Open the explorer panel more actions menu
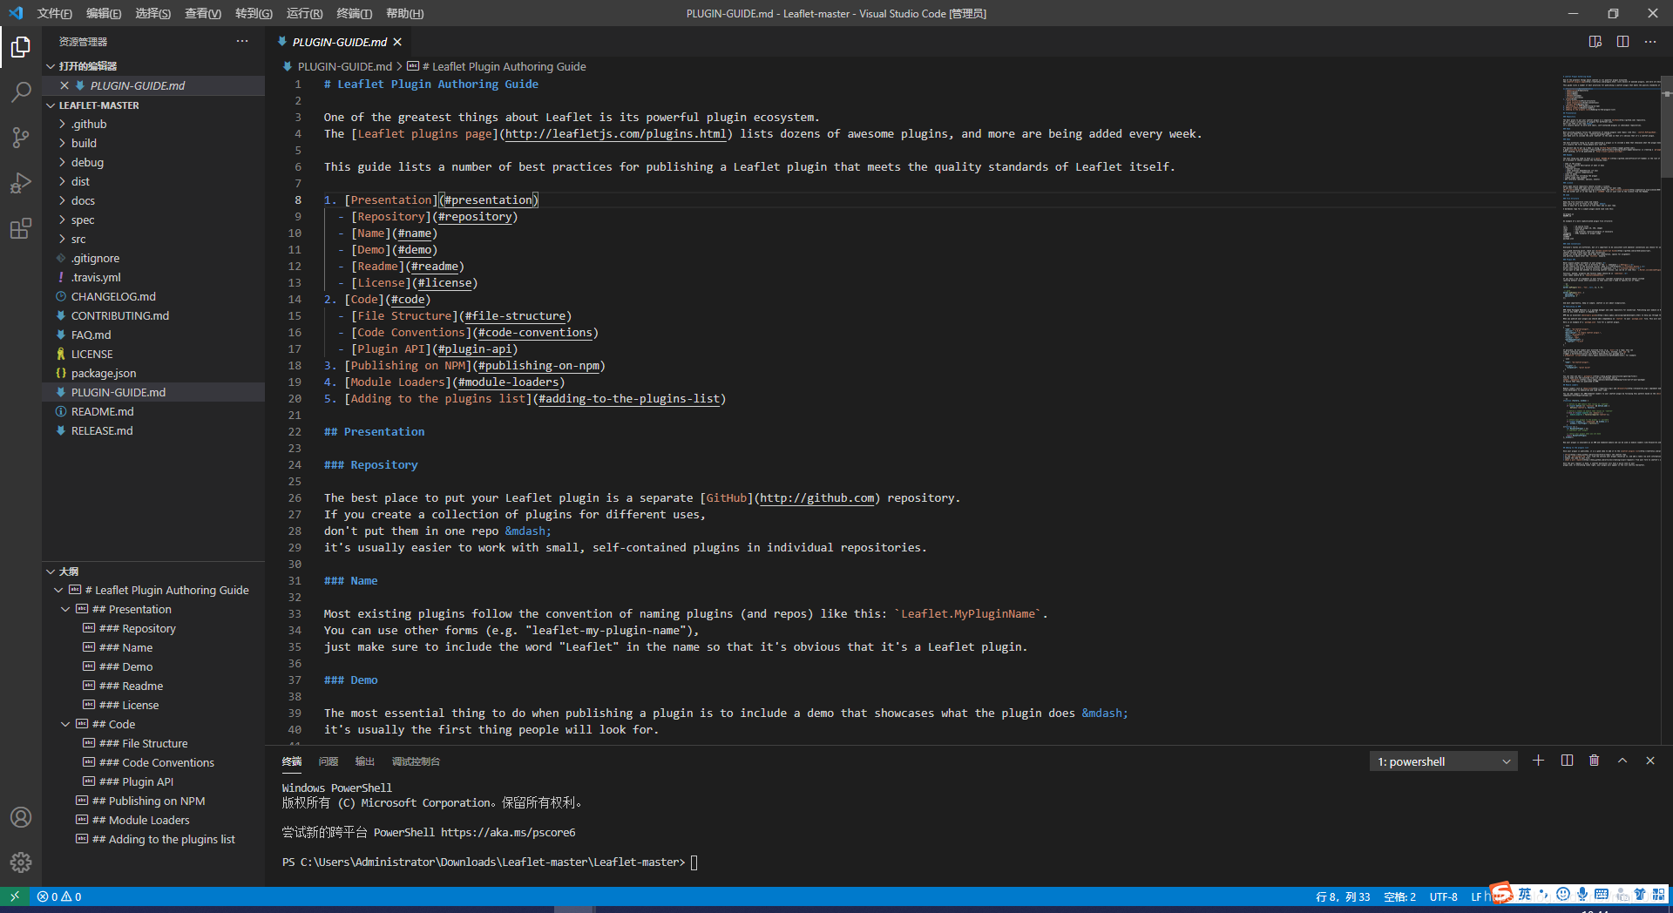The image size is (1673, 913). (242, 41)
